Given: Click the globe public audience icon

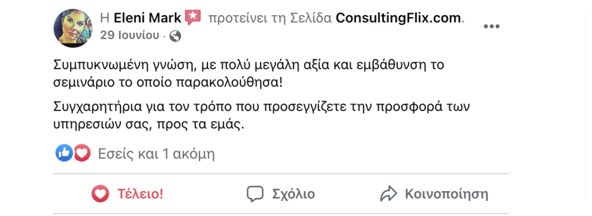Looking at the screenshot, I should (x=175, y=36).
